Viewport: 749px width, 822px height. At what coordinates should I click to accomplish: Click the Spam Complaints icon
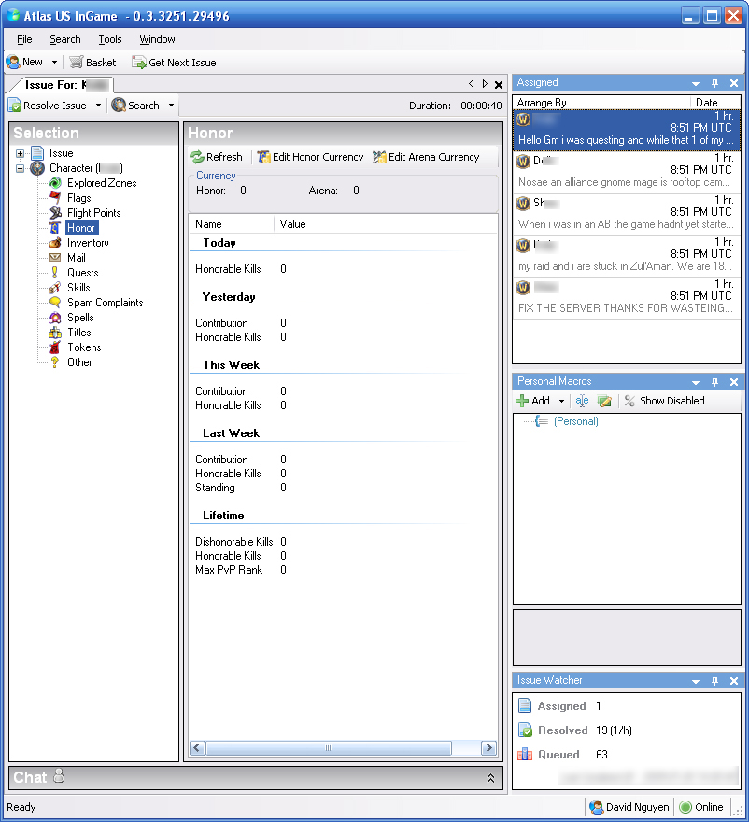[55, 303]
